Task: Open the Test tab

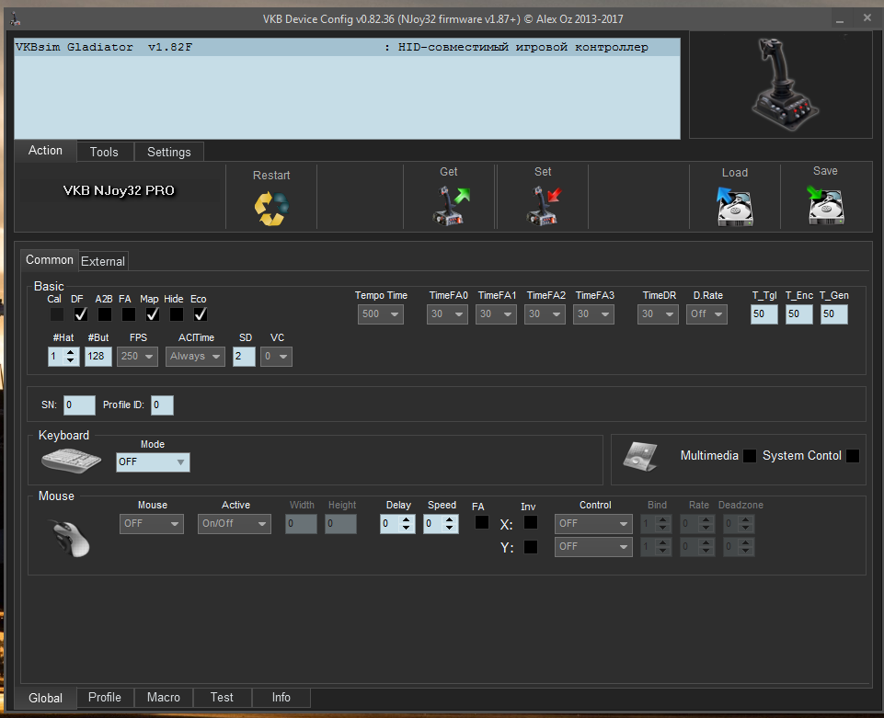Action: (222, 698)
